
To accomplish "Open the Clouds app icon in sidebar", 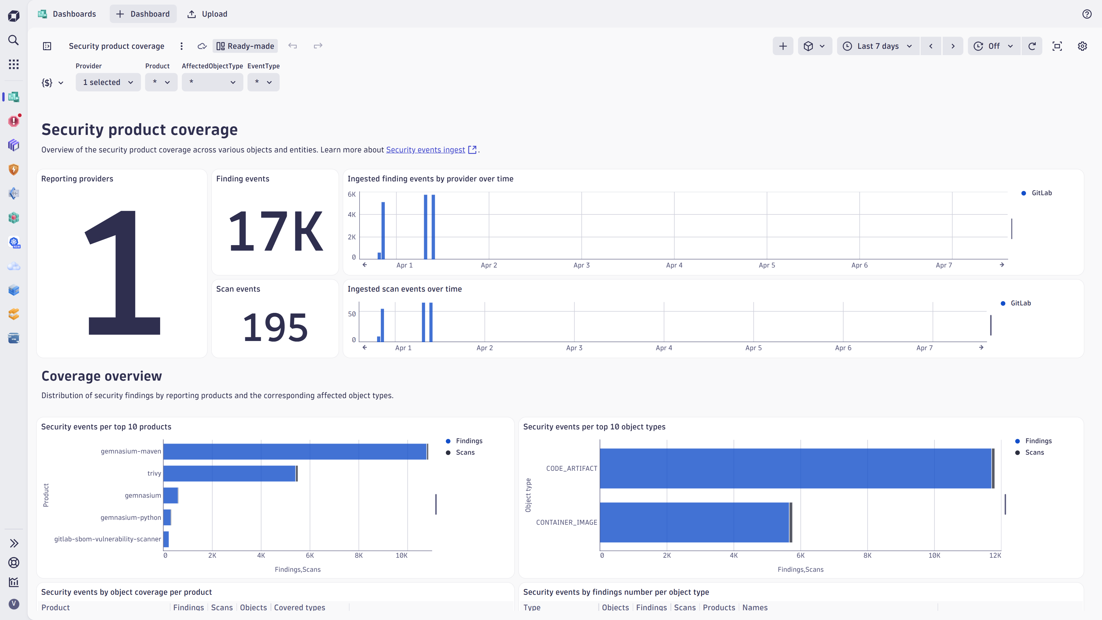I will 14,266.
